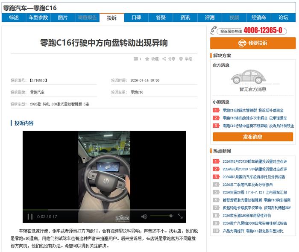The image size is (299, 252).
Task: Go to the 答疑 tab
Action: [161, 18]
